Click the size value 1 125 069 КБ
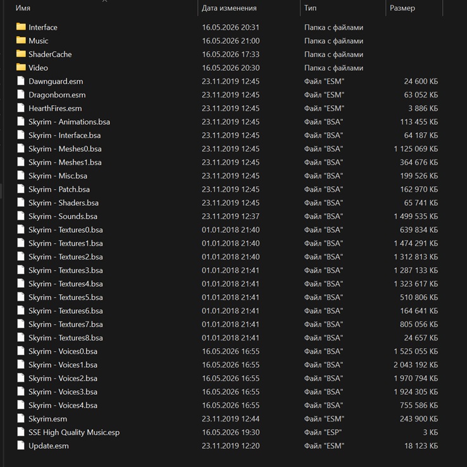The image size is (467, 467). (x=416, y=149)
